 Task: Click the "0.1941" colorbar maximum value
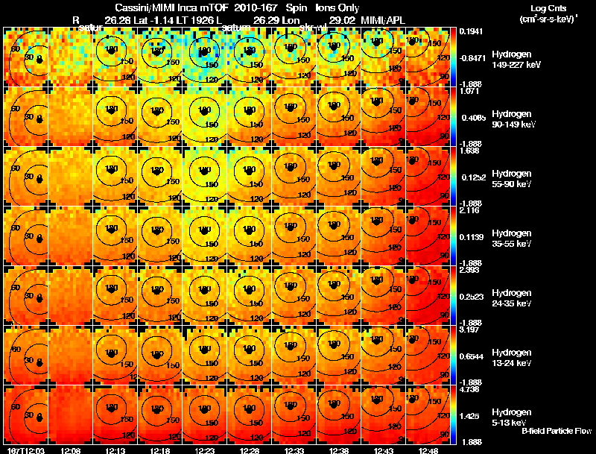pyautogui.click(x=471, y=31)
